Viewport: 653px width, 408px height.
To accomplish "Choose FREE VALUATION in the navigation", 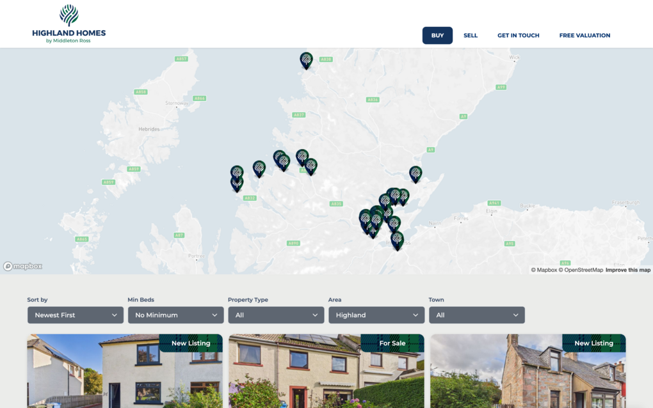I will click(x=584, y=35).
